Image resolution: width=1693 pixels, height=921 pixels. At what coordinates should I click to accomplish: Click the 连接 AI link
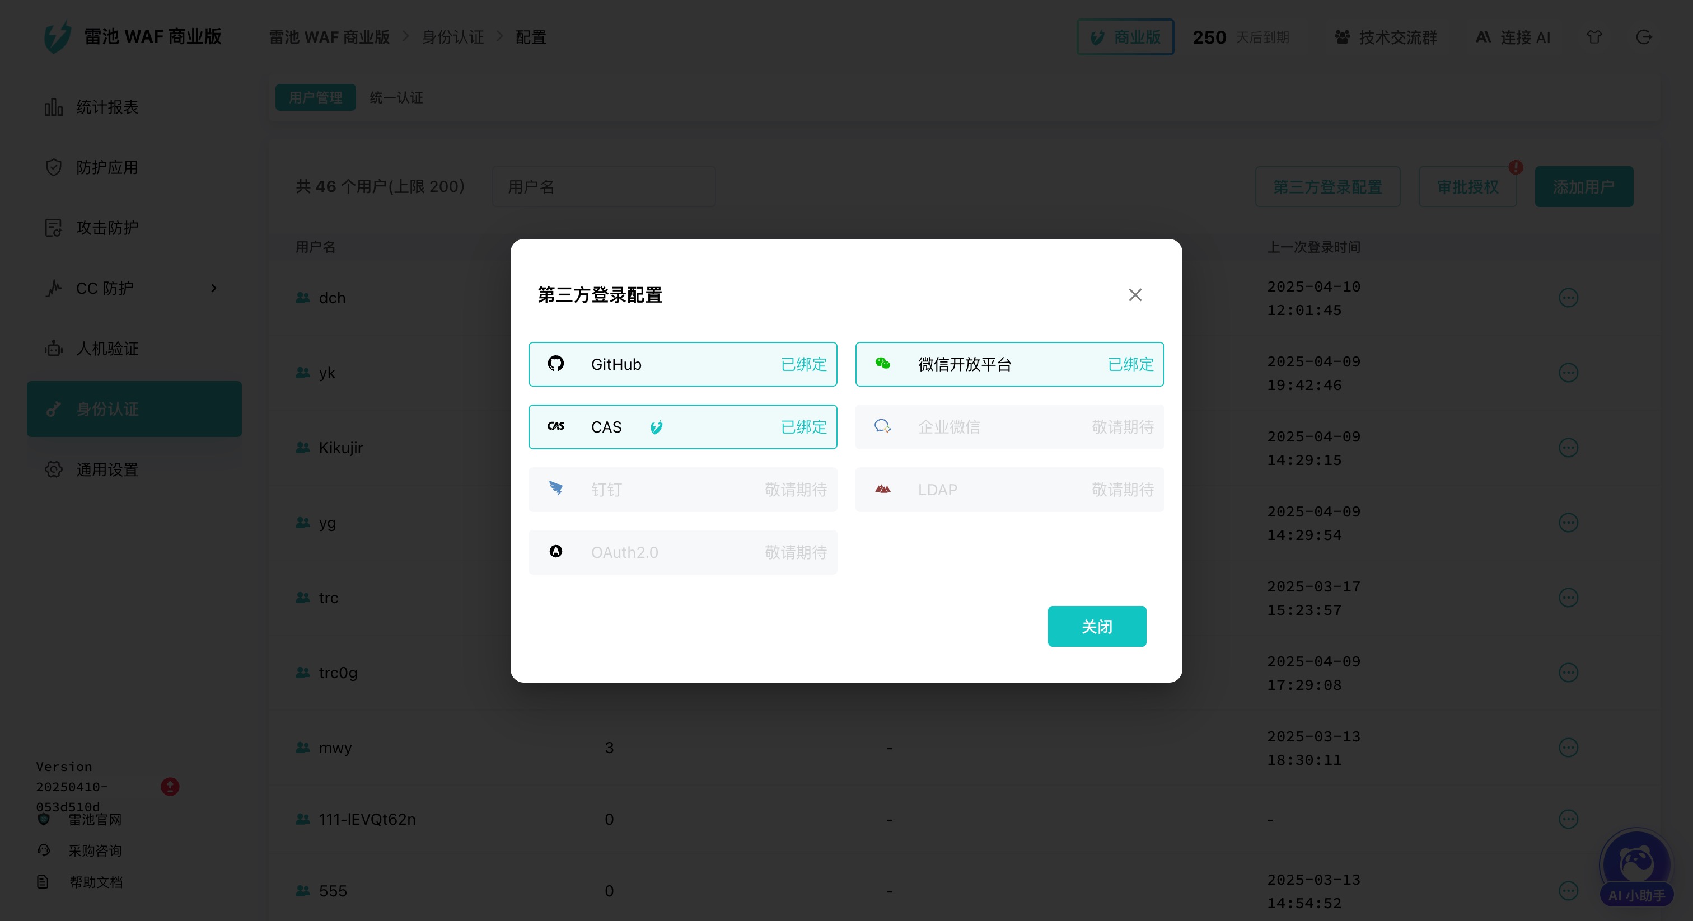[x=1513, y=37]
